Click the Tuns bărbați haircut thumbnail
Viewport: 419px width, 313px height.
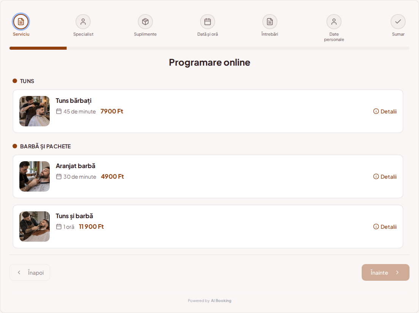coord(35,111)
